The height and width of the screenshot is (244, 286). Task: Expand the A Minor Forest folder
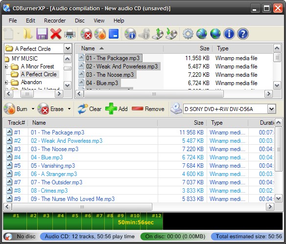(6, 67)
